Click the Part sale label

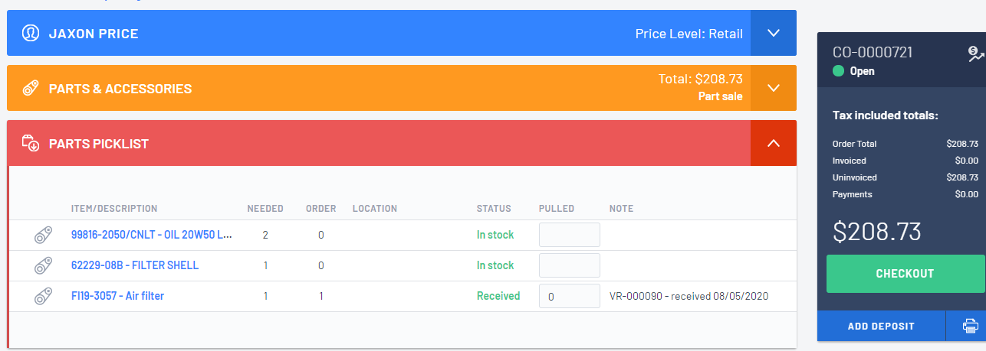click(x=721, y=96)
